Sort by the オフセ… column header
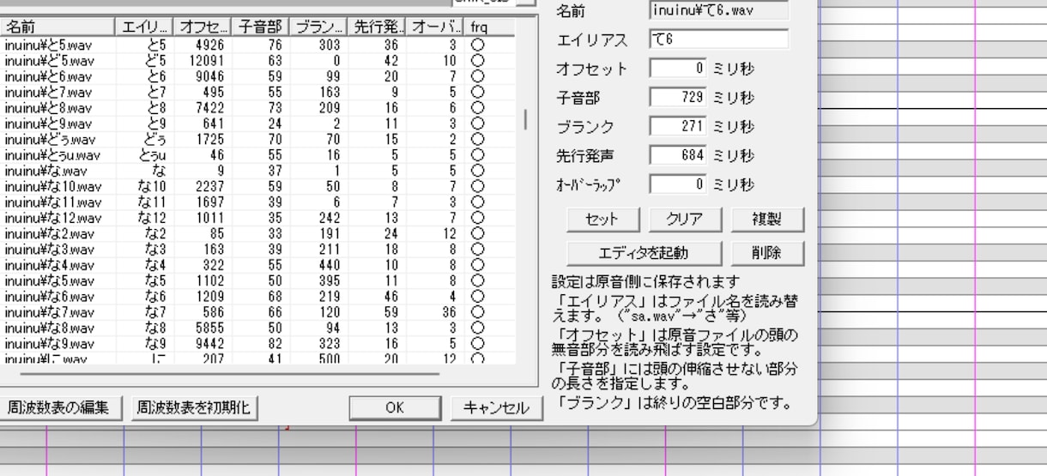This screenshot has height=476, width=1047. point(203,28)
